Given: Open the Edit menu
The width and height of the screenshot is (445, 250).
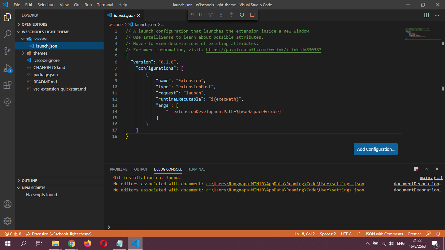Looking at the screenshot, I should pos(29,5).
